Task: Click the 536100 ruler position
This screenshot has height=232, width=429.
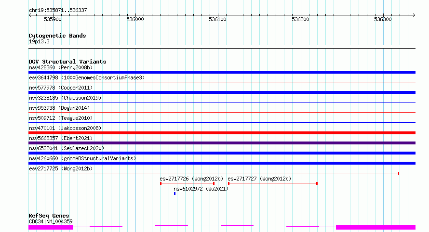Action: click(217, 19)
